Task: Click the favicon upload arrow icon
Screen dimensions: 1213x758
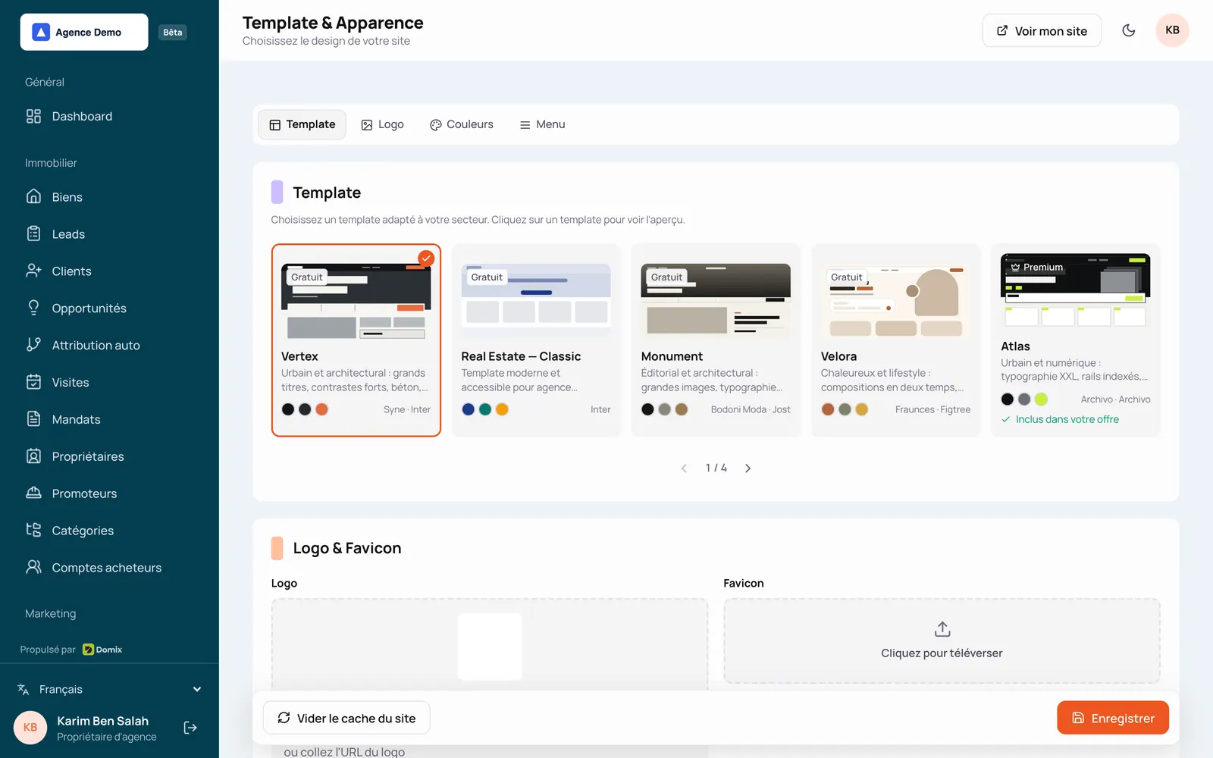Action: [x=942, y=629]
